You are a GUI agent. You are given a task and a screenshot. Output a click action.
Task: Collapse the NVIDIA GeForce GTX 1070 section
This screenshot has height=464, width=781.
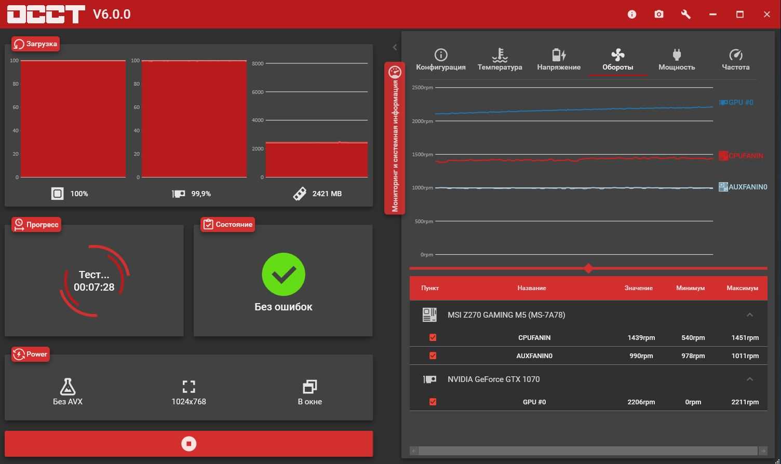tap(749, 379)
